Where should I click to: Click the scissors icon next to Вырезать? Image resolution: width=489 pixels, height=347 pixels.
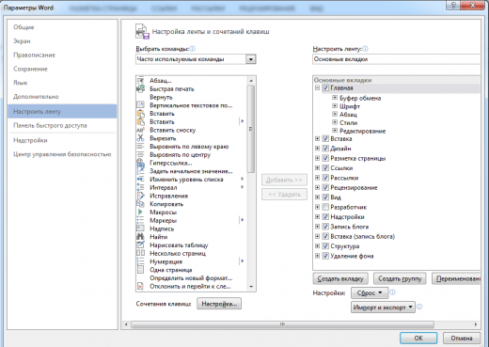pyautogui.click(x=140, y=138)
